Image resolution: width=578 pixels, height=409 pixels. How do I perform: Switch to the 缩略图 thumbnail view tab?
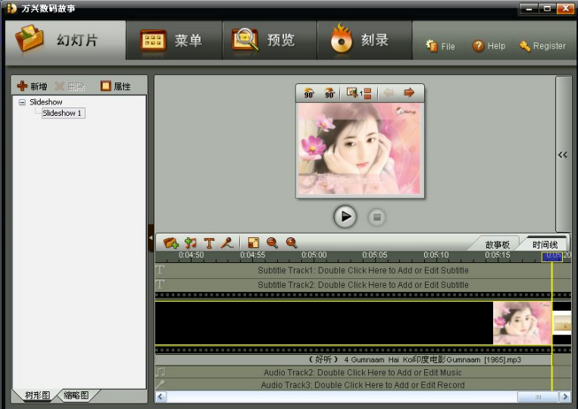[x=76, y=396]
